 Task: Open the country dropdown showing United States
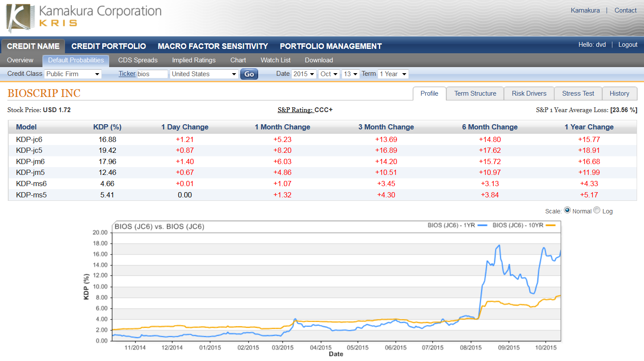(x=204, y=74)
